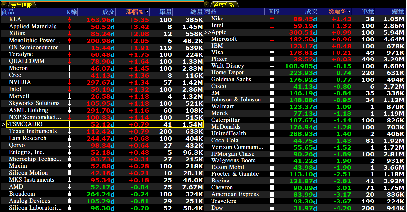
Task: Select MKS Instruments stock name
Action: pyautogui.click(x=32, y=180)
